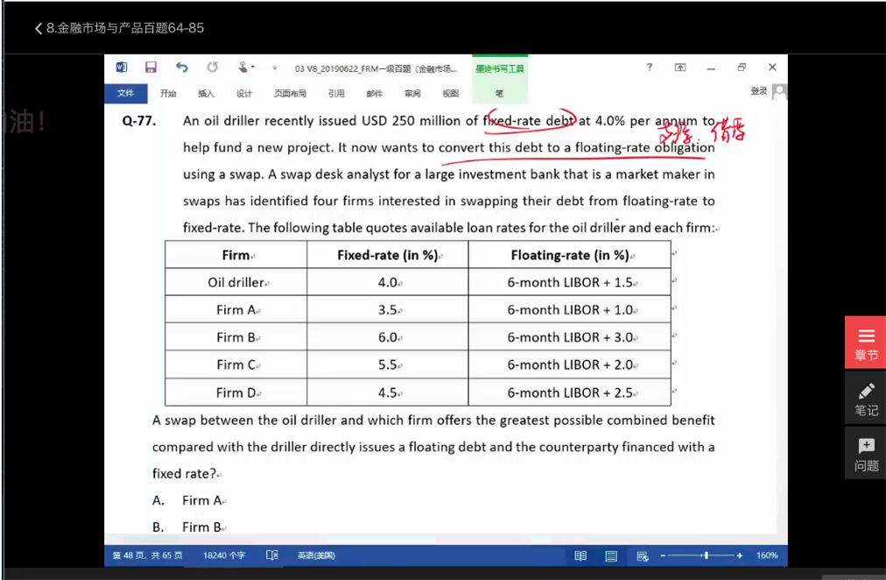This screenshot has width=886, height=580.
Task: Save the document with the floppy disk icon
Action: 151,67
